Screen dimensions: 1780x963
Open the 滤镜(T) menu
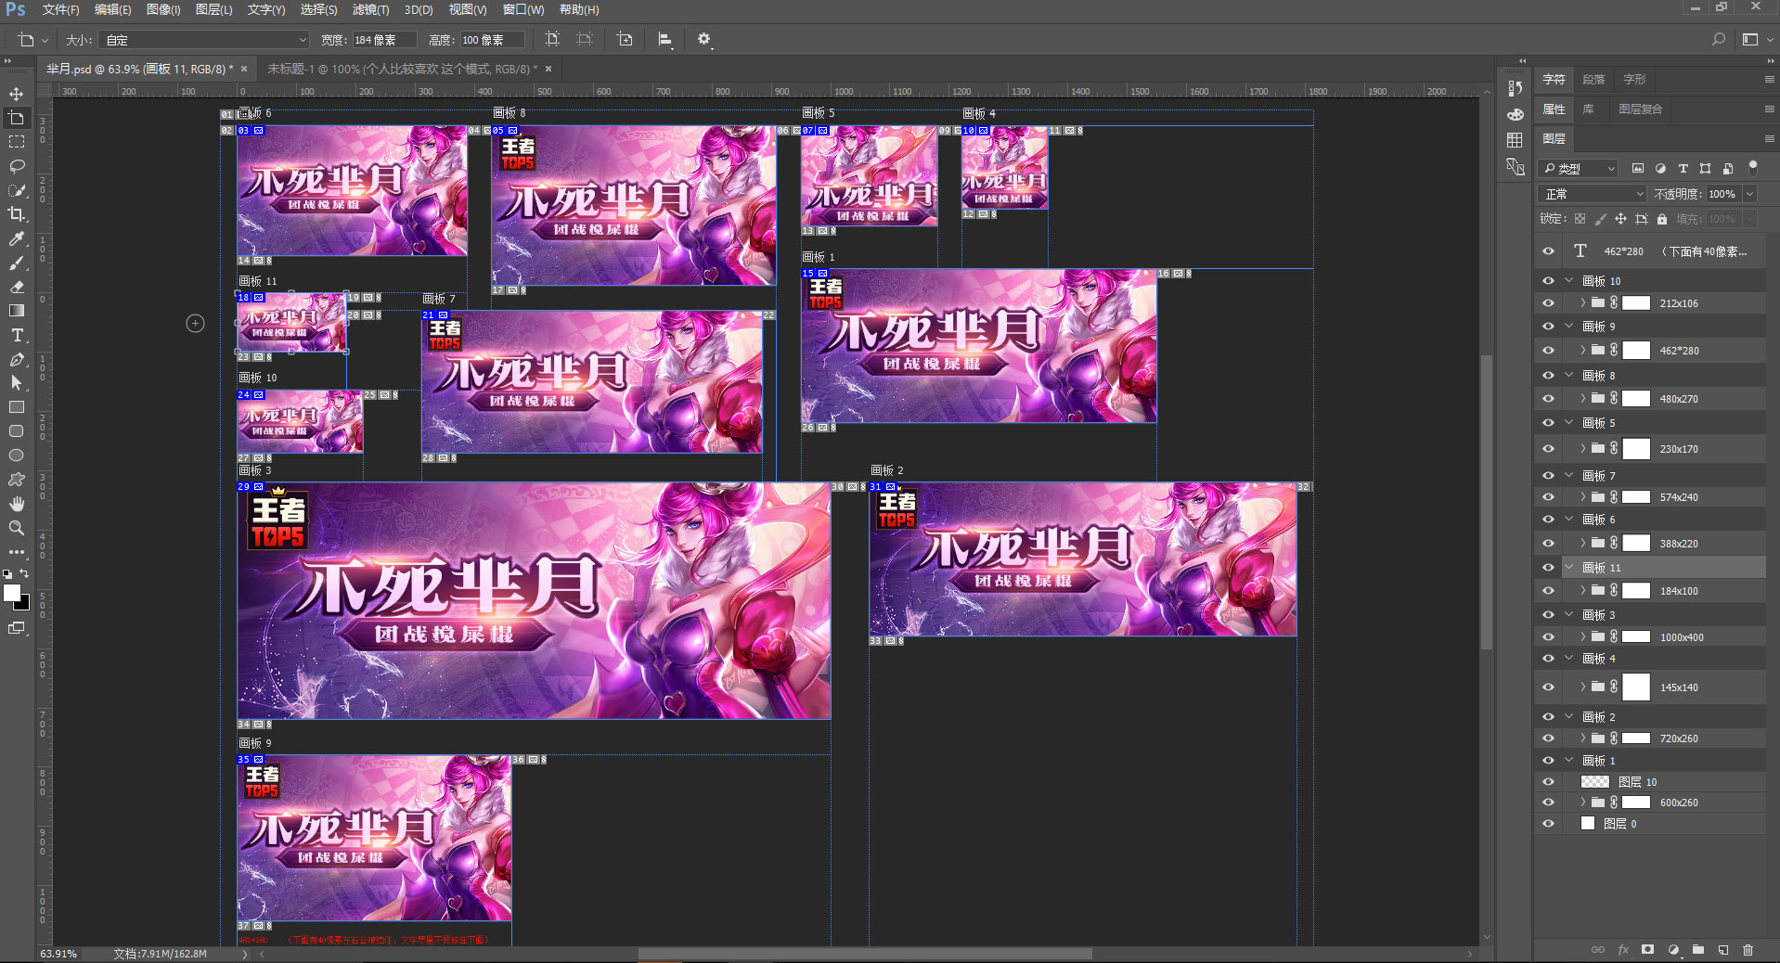point(370,9)
